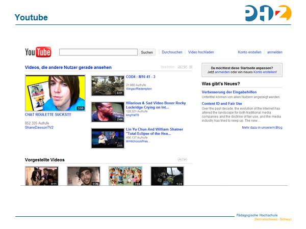Viewport: 306px width, 229px height.
Task: Move down the 'Videos, die andere Nutzer' section
Action: [x=185, y=67]
